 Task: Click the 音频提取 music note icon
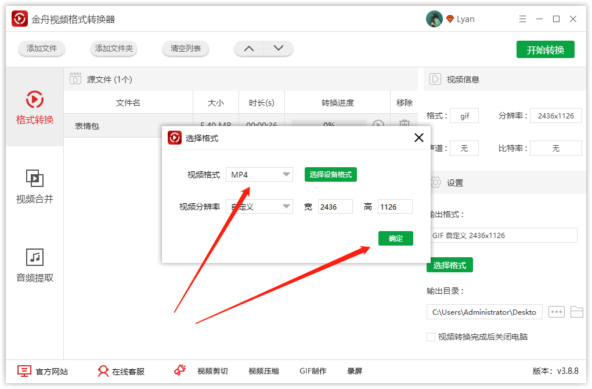pos(35,257)
